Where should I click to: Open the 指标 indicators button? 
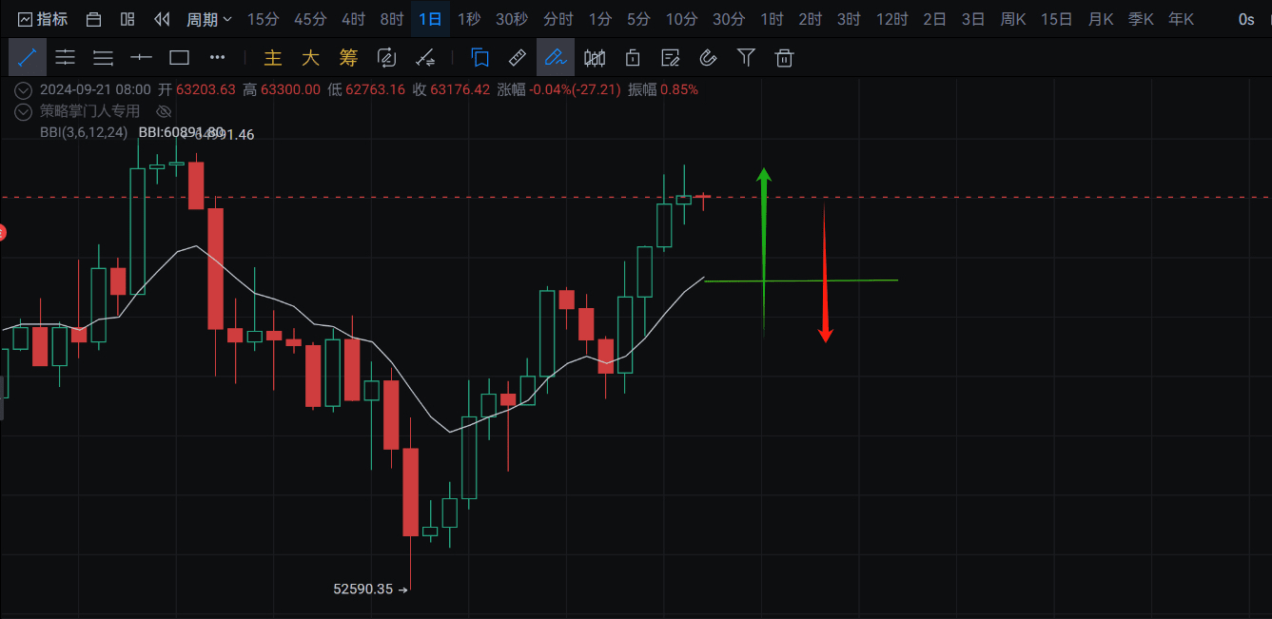[43, 19]
